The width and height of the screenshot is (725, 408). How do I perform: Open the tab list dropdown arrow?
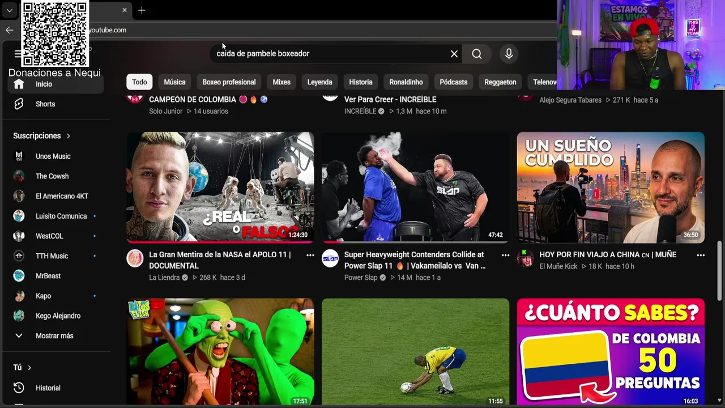[10, 10]
